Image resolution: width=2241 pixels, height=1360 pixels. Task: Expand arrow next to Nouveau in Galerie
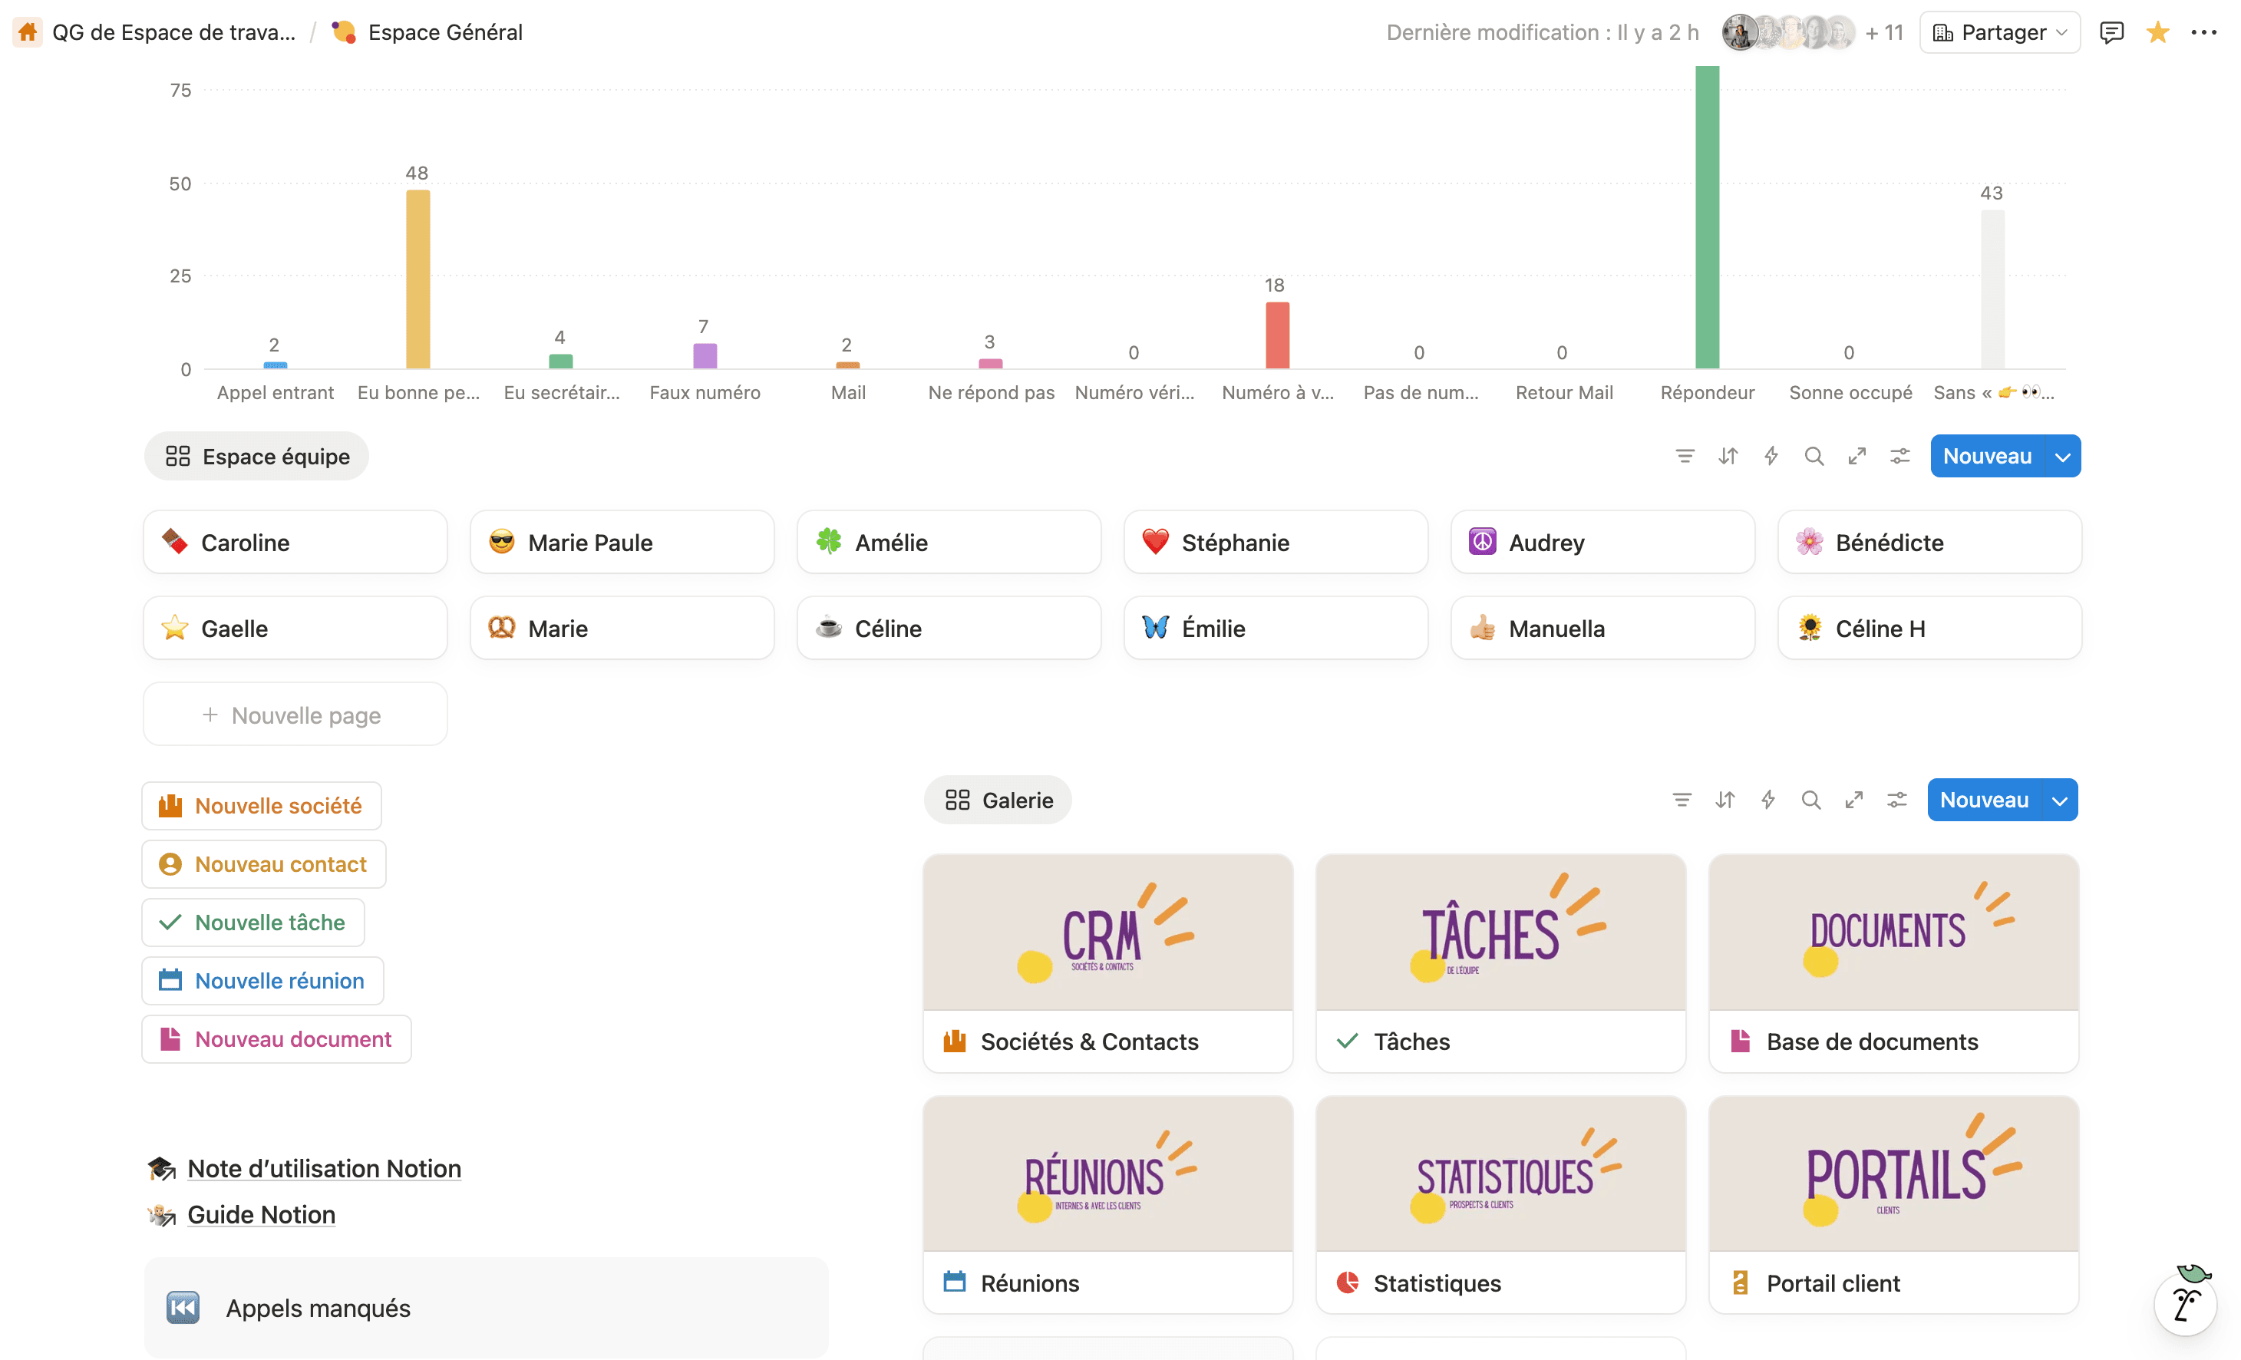[x=2059, y=800]
